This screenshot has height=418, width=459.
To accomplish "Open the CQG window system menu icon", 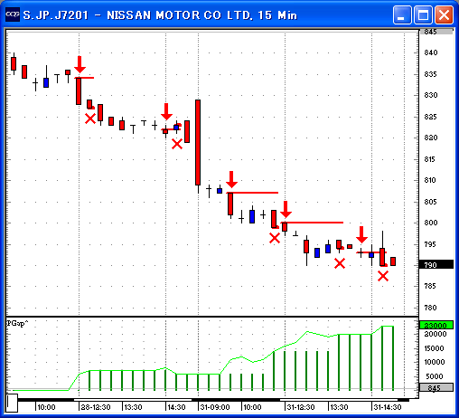I will pos(13,14).
